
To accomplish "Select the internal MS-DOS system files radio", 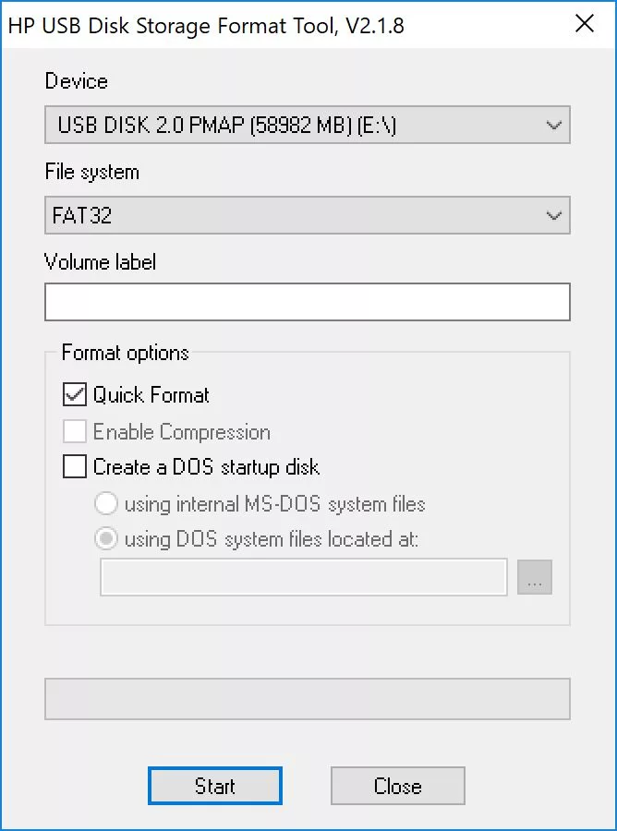I will (106, 504).
